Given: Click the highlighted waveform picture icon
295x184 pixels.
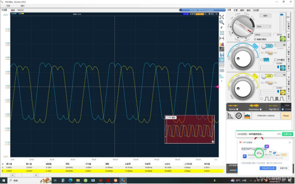Looking at the screenshot, I should point(222,60).
